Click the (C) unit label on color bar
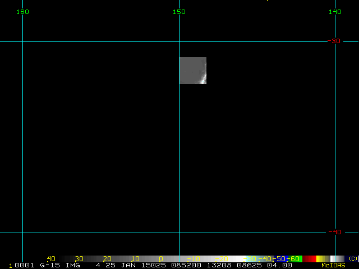 [x=353, y=259]
